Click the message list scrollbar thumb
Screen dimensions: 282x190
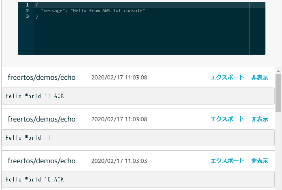[278, 92]
